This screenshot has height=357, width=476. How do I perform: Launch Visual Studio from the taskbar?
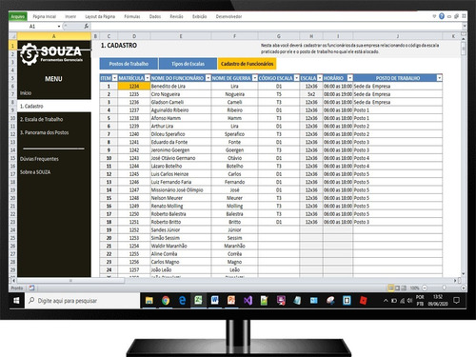(248, 300)
